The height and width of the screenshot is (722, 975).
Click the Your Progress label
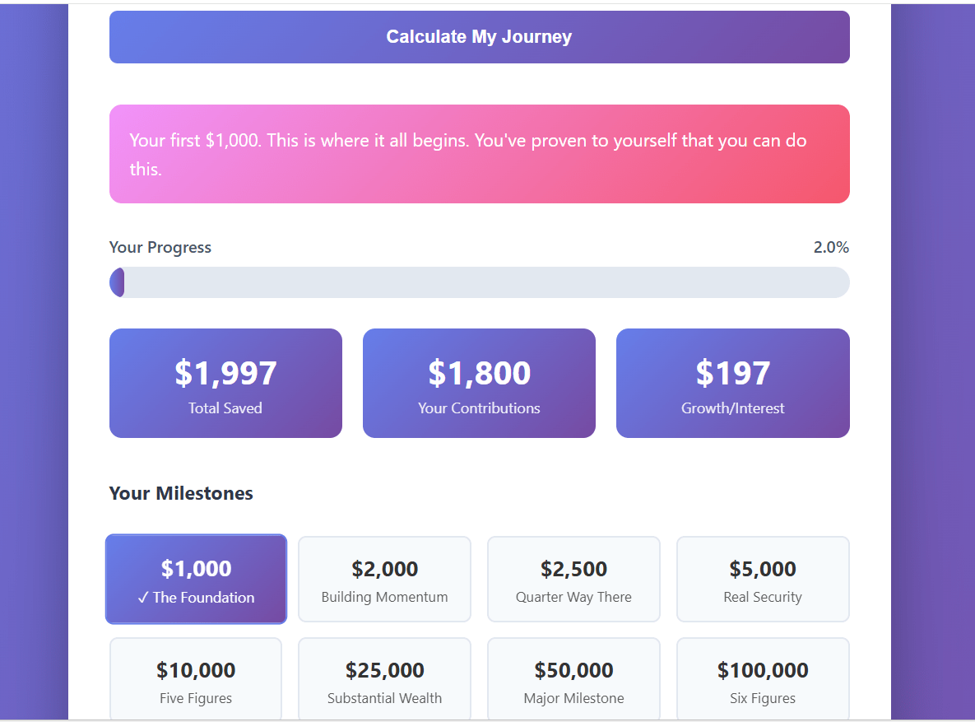click(x=160, y=248)
